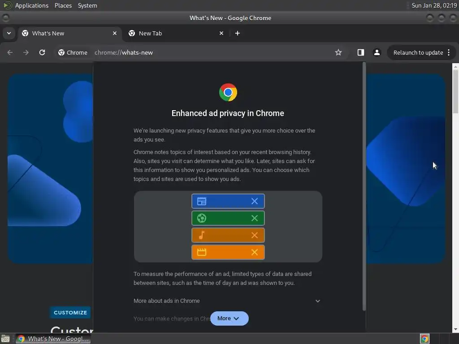Go back with the browser back arrow
The height and width of the screenshot is (344, 459).
[10, 52]
